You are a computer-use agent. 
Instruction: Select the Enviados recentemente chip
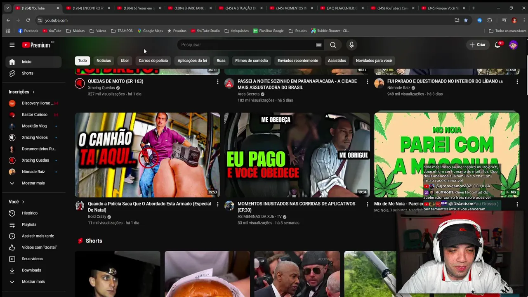point(298,61)
